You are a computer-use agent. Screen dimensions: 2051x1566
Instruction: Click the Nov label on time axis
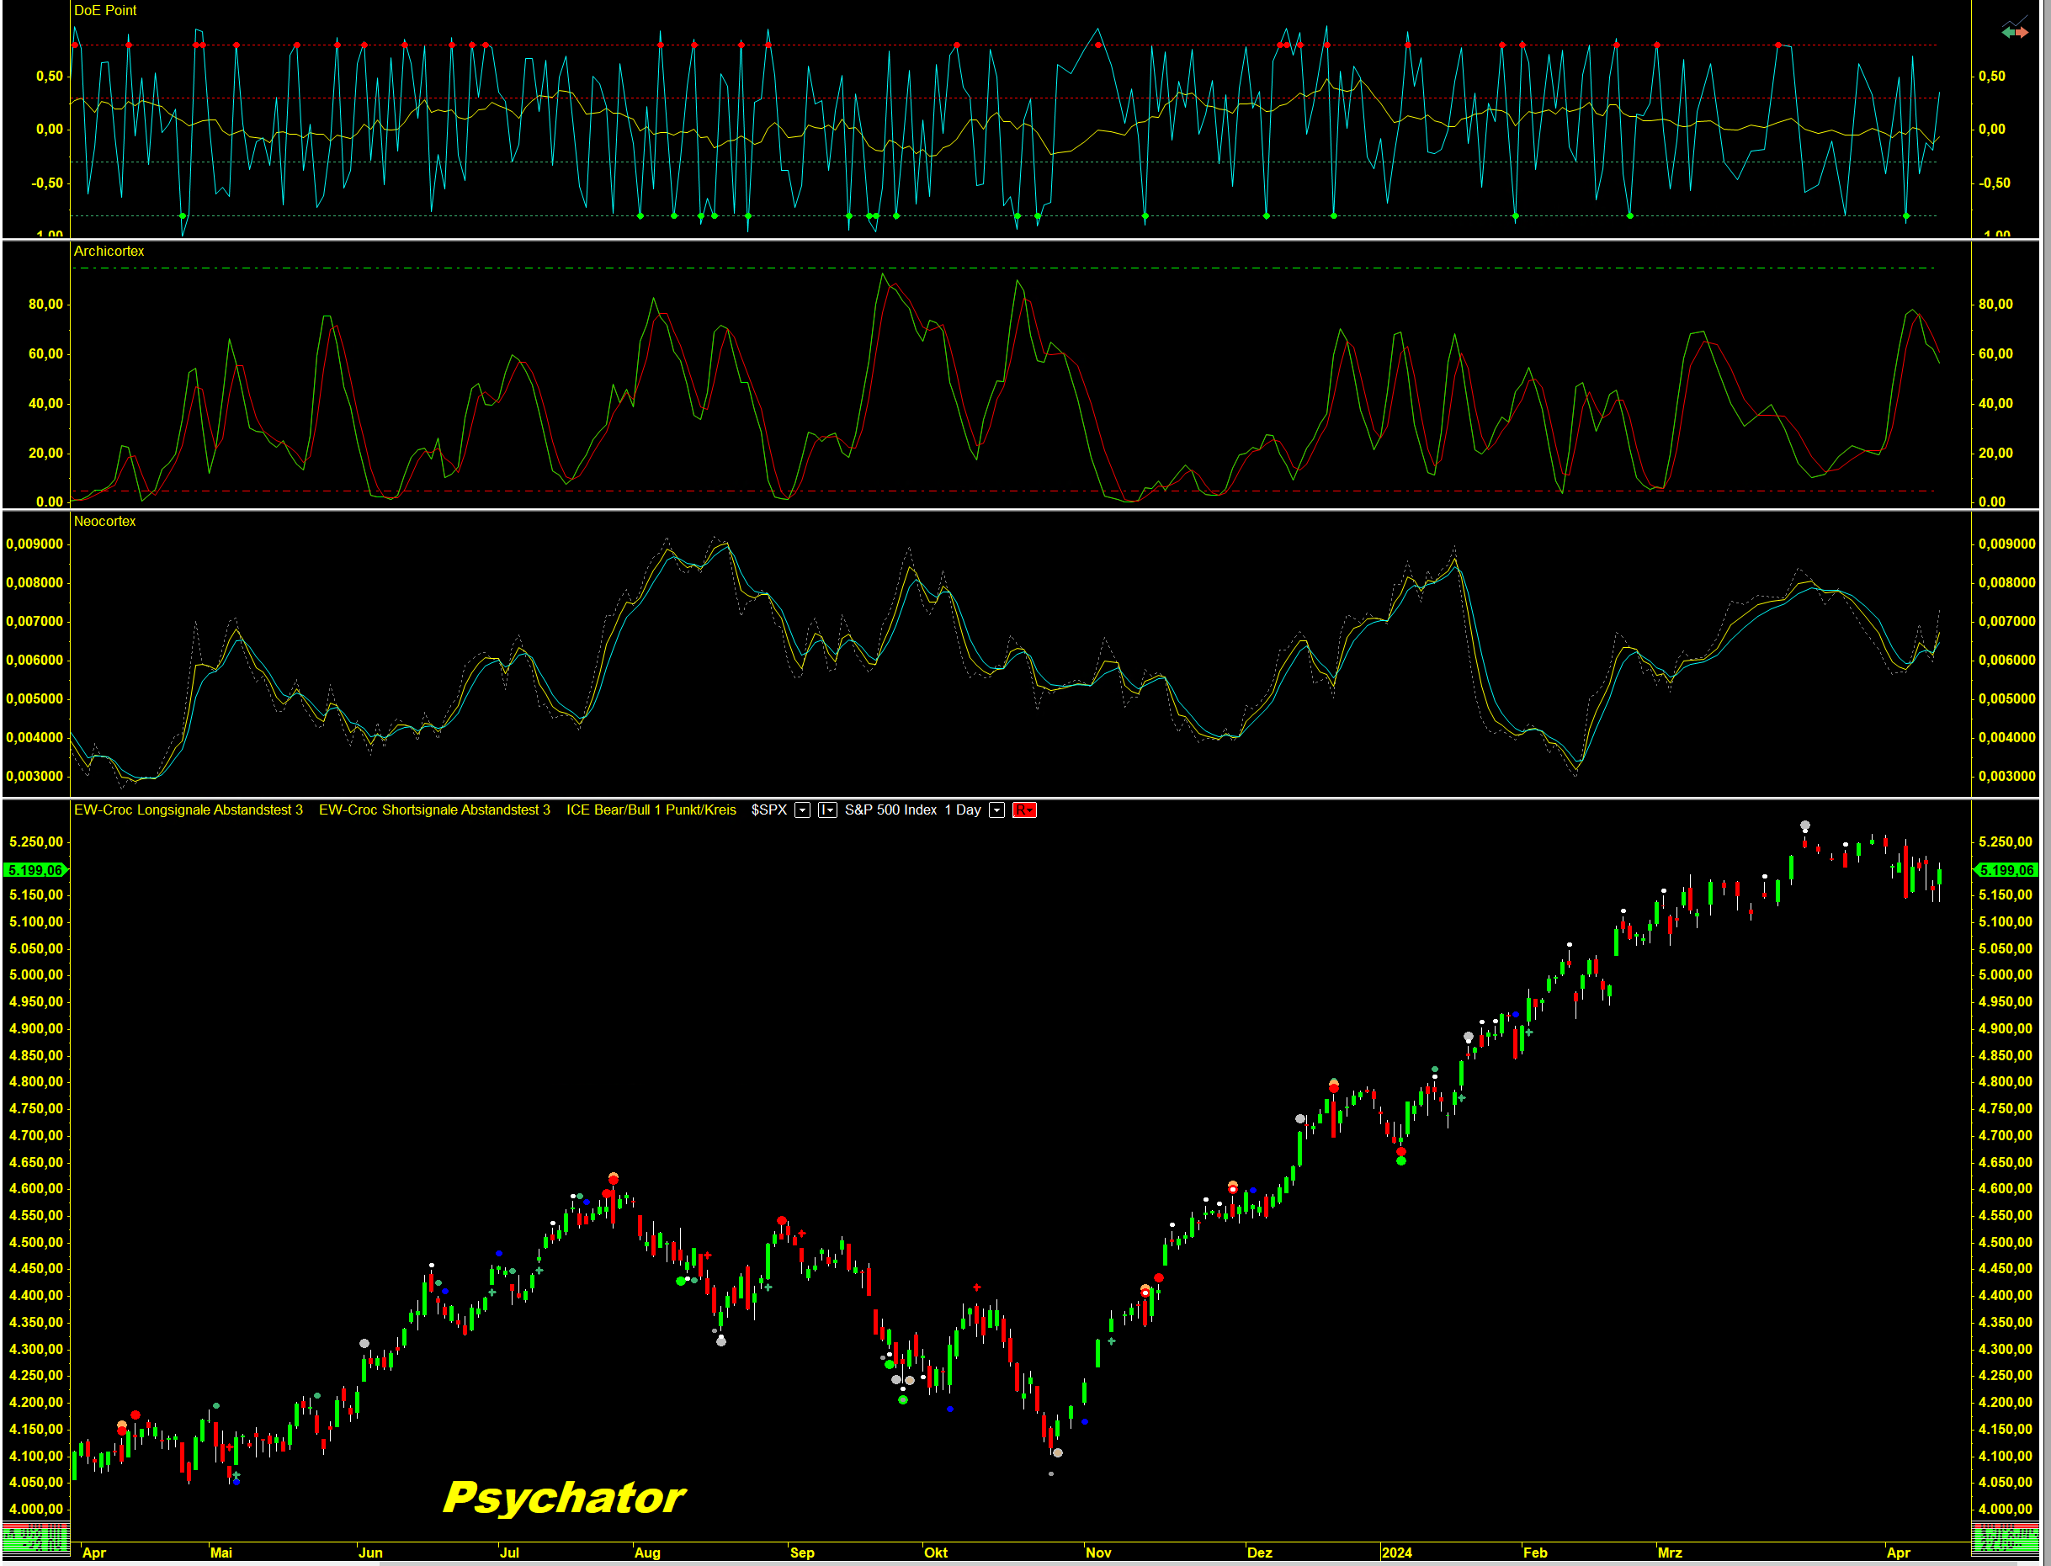pos(1098,1552)
